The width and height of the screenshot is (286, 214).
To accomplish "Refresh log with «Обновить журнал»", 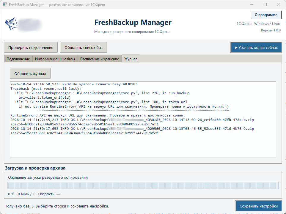I will click(x=30, y=74).
